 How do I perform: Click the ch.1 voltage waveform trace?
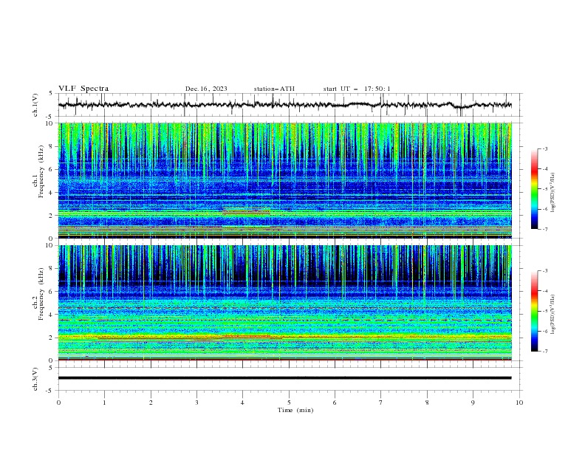coord(285,105)
